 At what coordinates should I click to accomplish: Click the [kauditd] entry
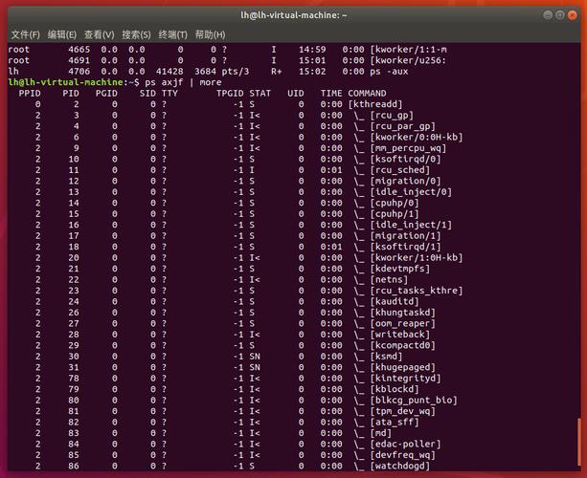click(395, 301)
